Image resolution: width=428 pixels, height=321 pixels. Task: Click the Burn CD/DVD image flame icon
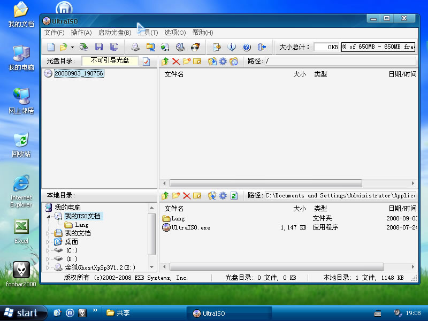pos(195,47)
